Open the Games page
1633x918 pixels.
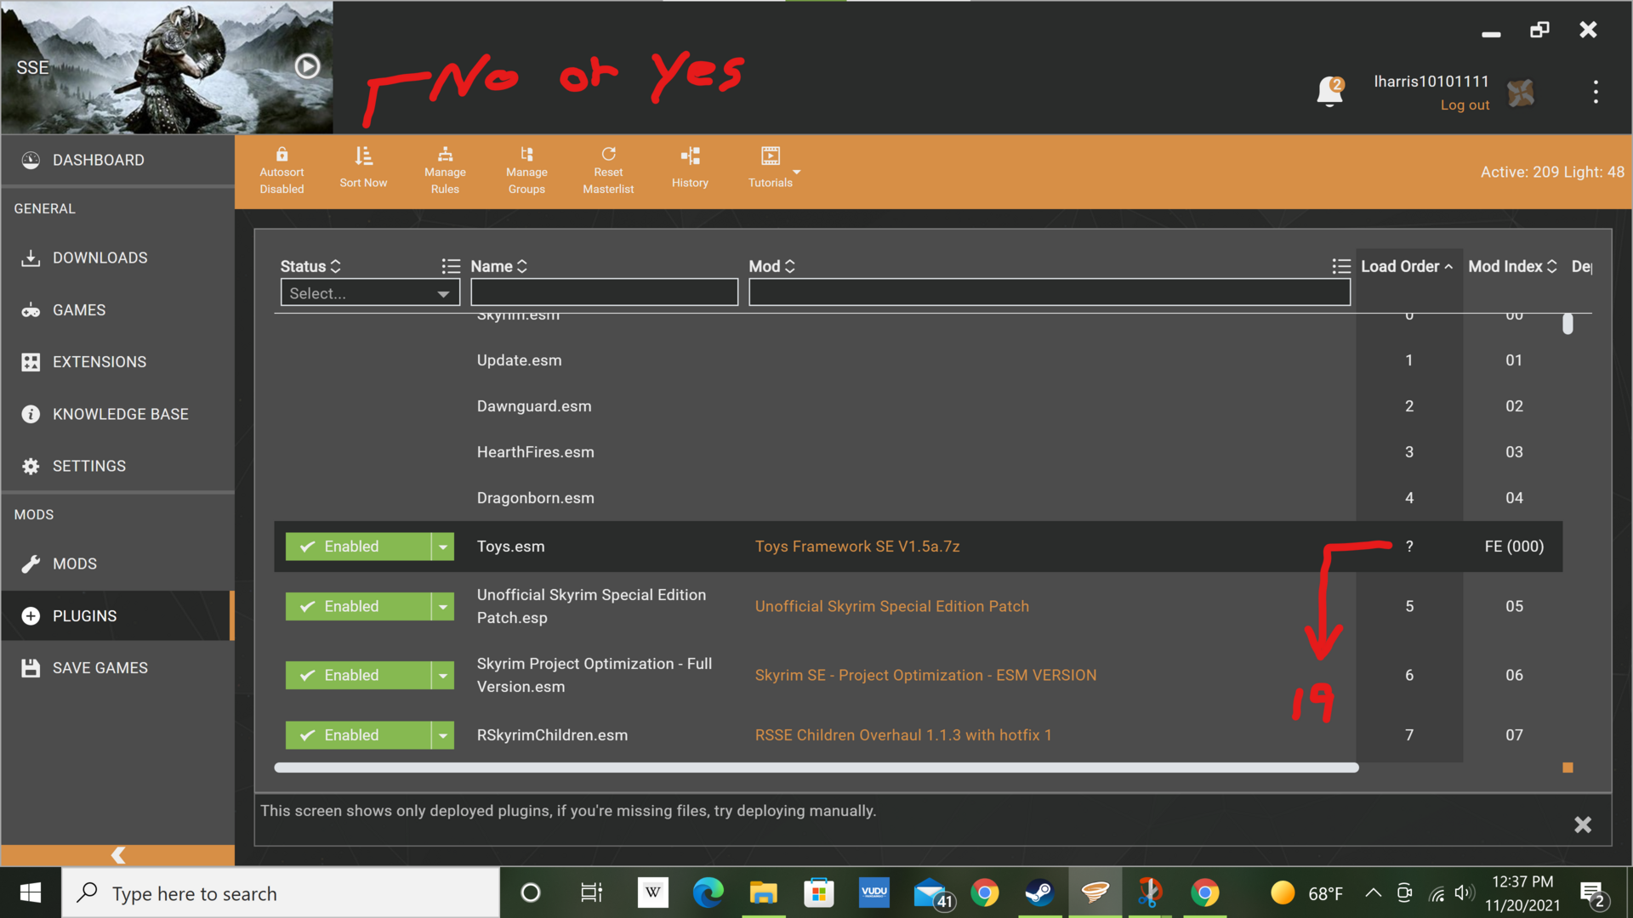[x=117, y=310]
